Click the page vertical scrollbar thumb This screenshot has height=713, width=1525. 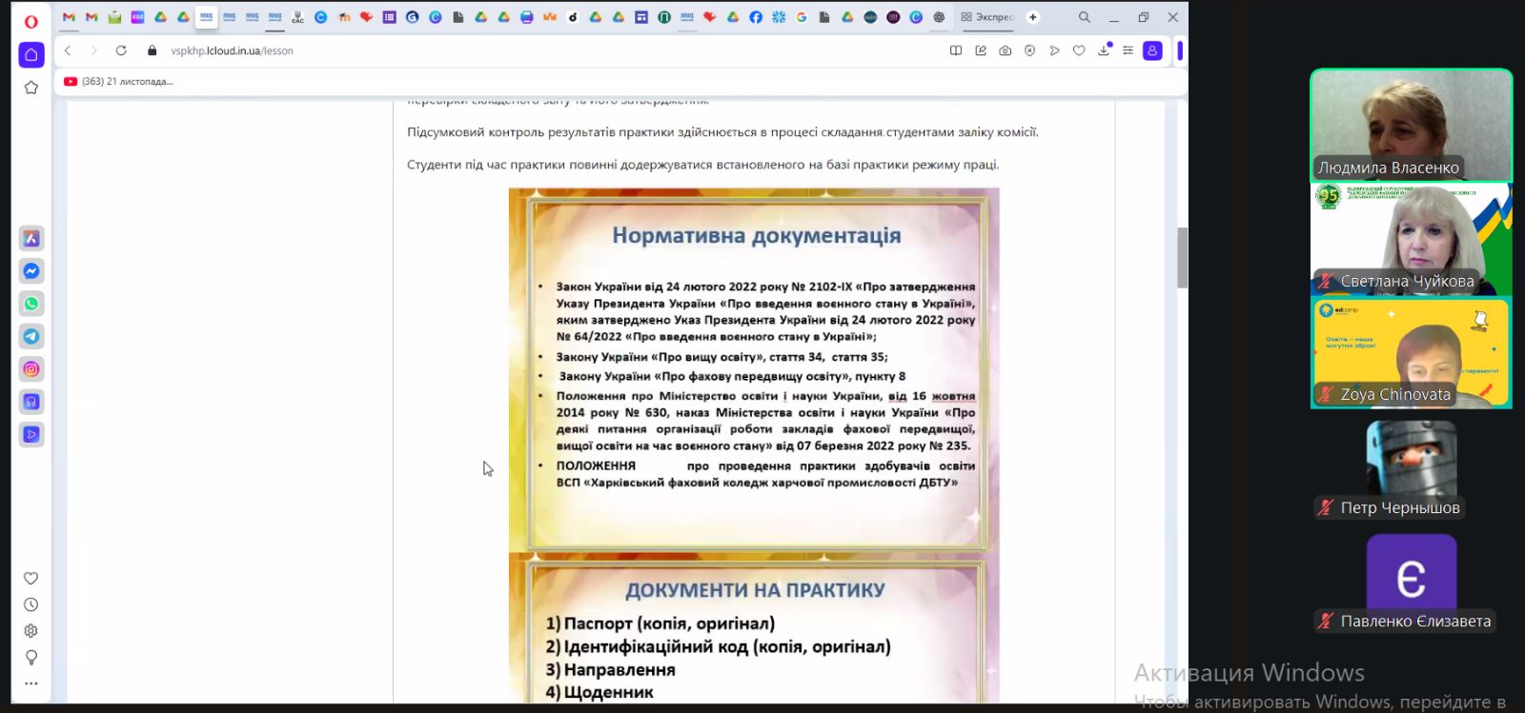click(1182, 257)
